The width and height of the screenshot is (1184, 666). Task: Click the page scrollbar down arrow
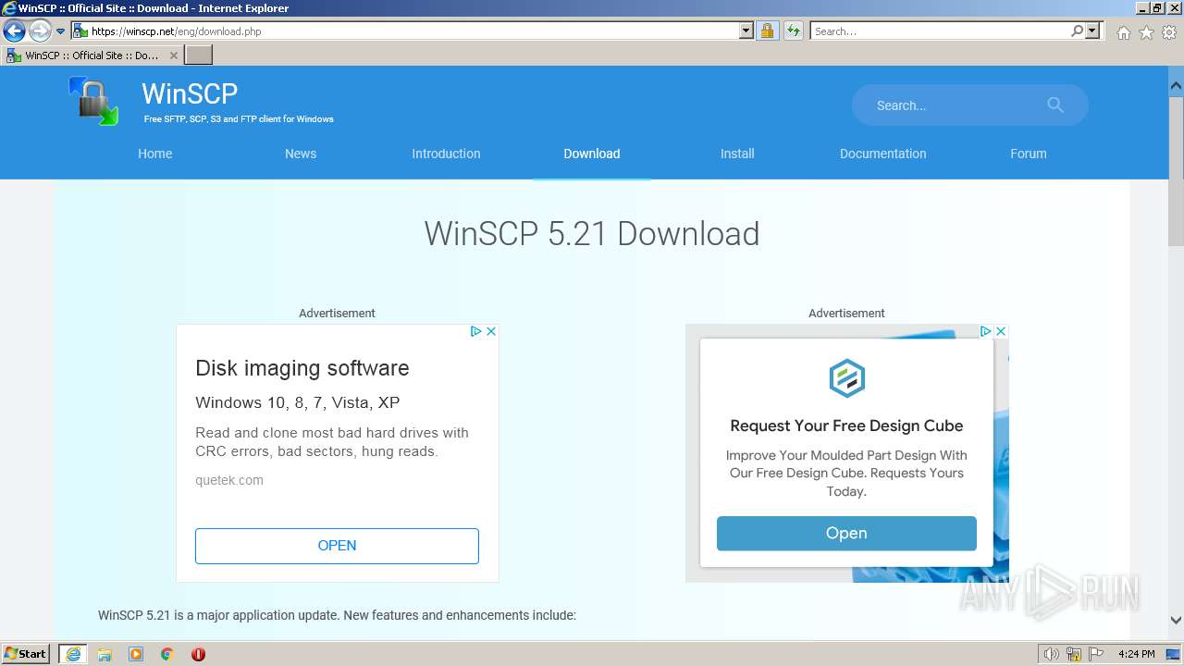click(x=1176, y=621)
